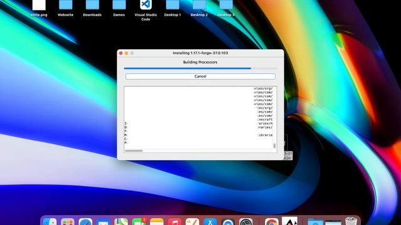Click inside the installer log text area
Image resolution: width=401 pixels, height=225 pixels.
coord(199,117)
